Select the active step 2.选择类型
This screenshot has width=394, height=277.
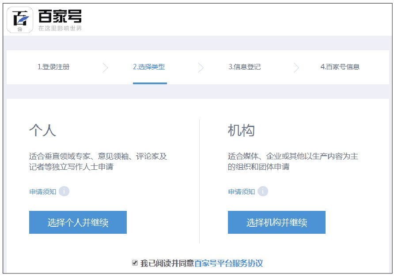(x=150, y=67)
